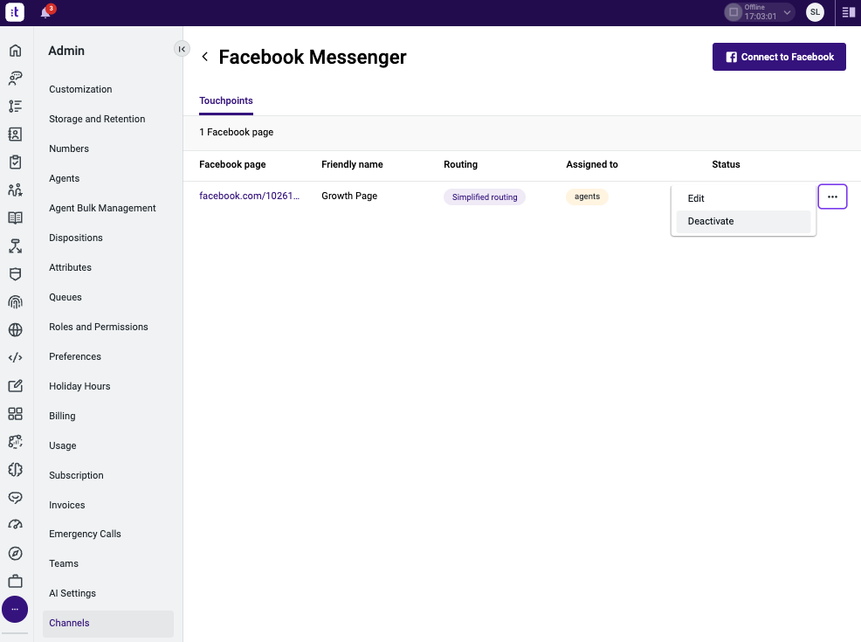Viewport: 861px width, 642px height.
Task: Open the edit note pencil icon
Action: pos(16,385)
